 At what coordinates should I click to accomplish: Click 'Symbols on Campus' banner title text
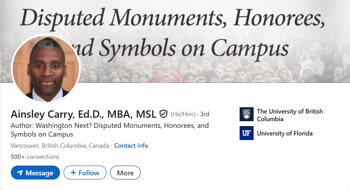coord(194,49)
